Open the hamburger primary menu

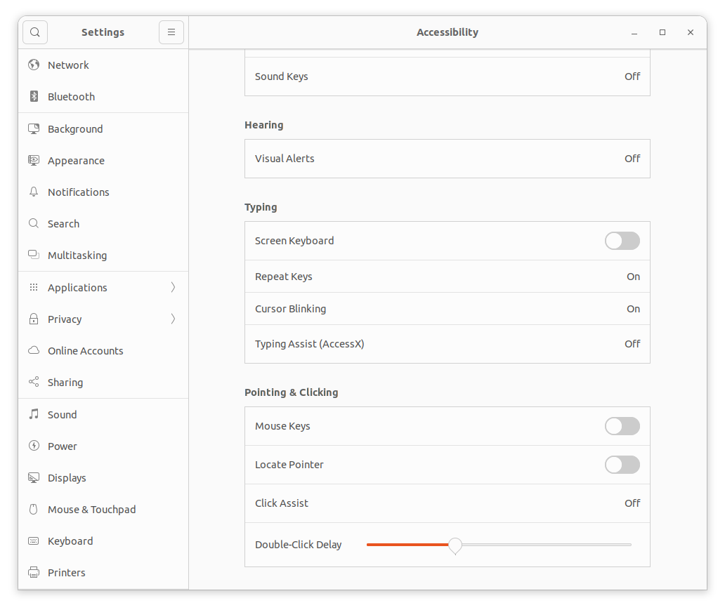171,32
